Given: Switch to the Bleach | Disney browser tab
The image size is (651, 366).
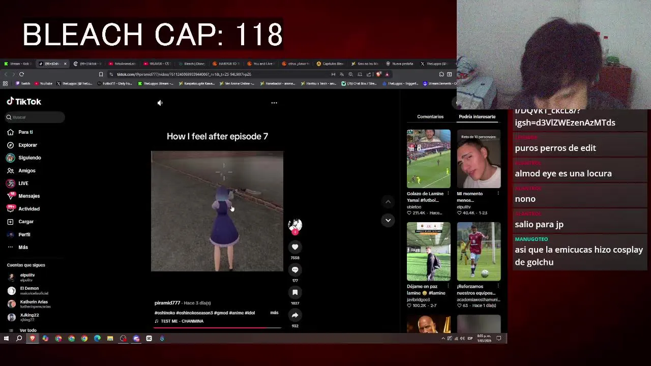Looking at the screenshot, I should click(192, 64).
